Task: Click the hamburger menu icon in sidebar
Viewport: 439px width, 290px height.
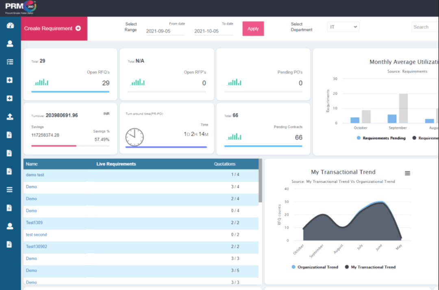Action: tap(10, 189)
